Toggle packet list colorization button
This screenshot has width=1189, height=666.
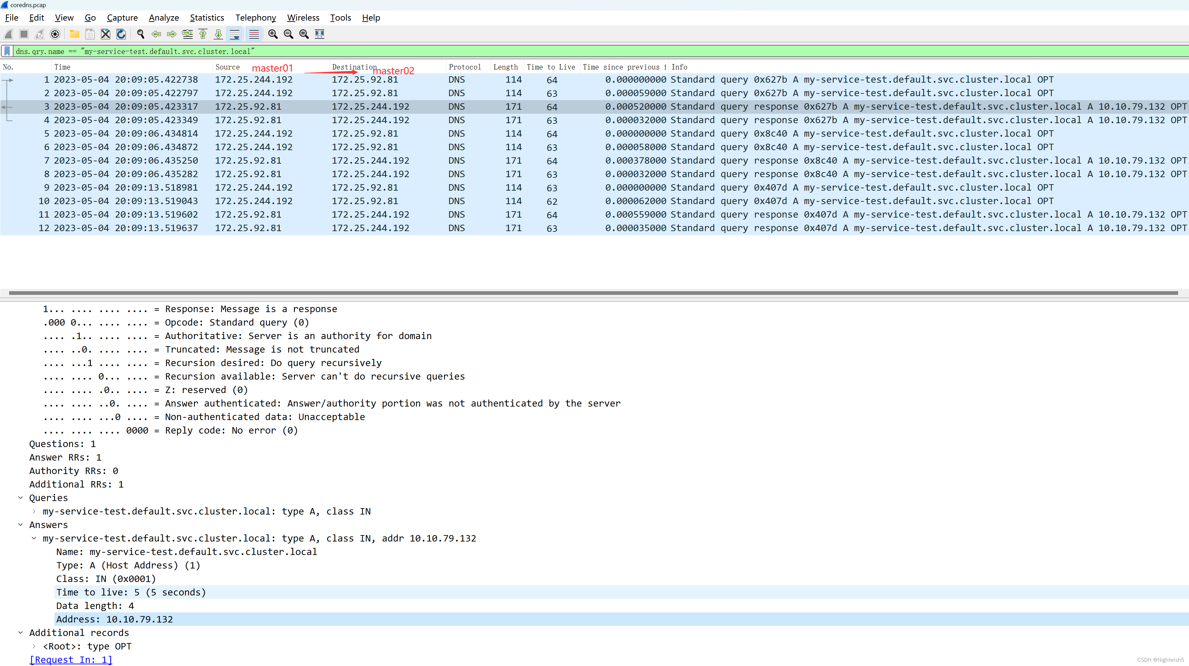(x=254, y=34)
